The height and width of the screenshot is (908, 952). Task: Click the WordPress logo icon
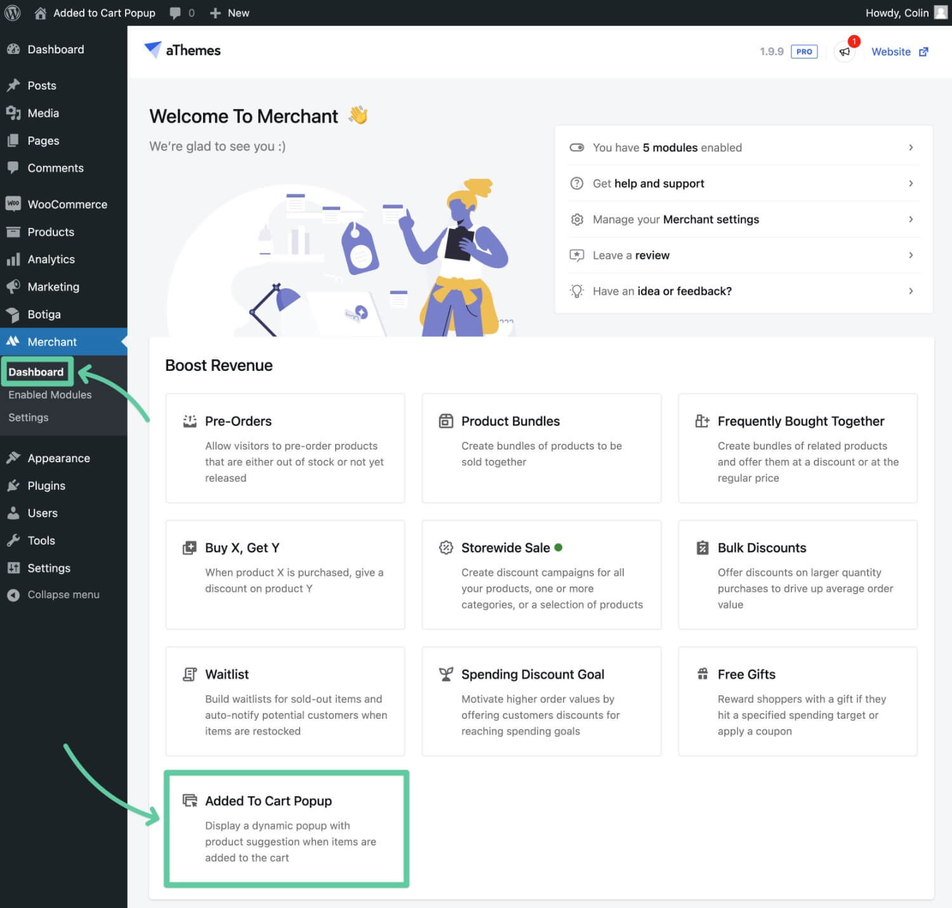point(13,13)
